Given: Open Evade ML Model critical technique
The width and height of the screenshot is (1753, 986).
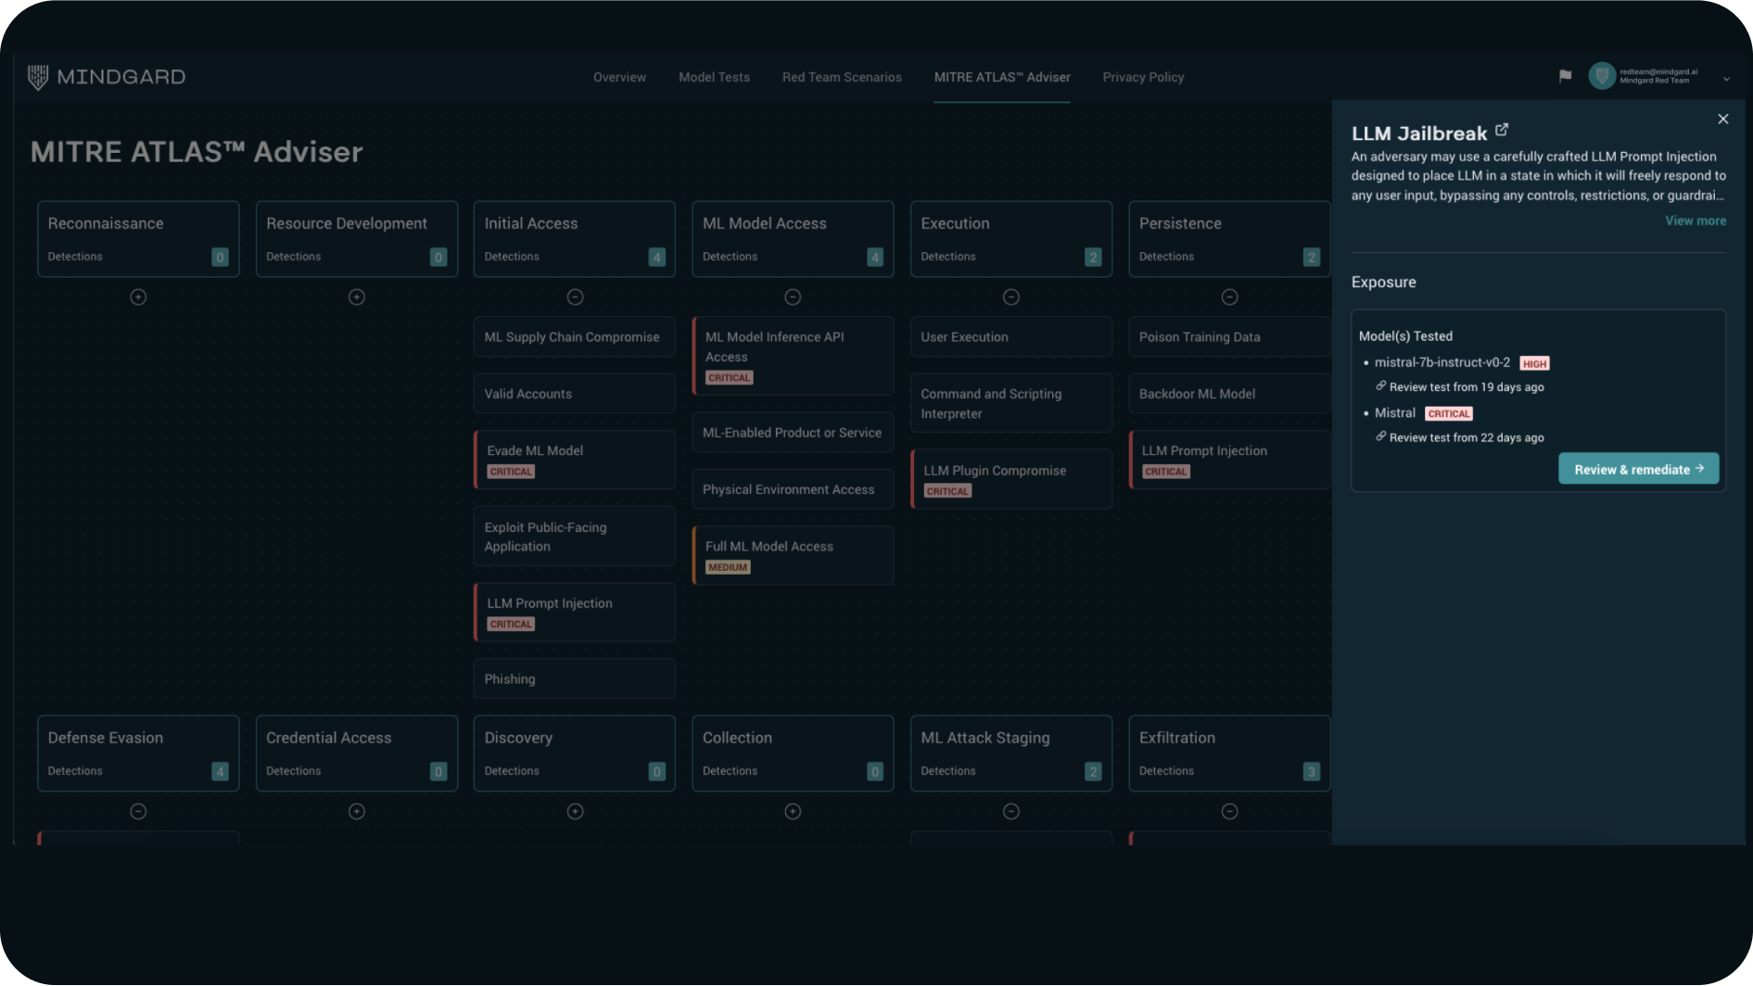Looking at the screenshot, I should pyautogui.click(x=575, y=460).
